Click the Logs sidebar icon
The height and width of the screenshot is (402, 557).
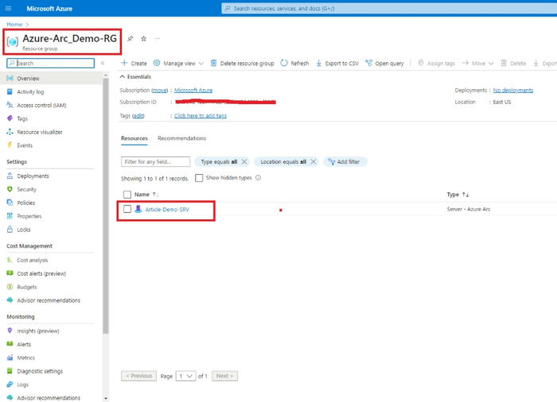coord(10,385)
